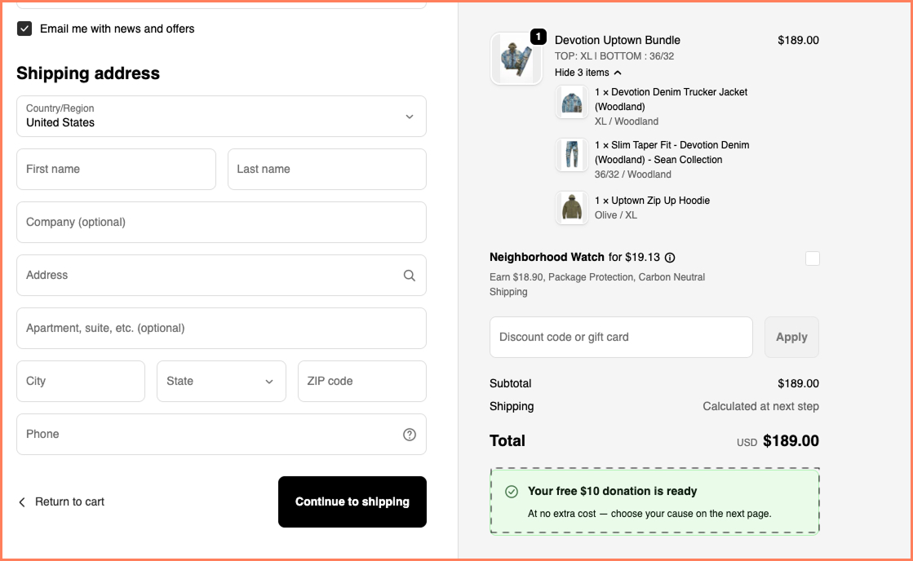This screenshot has width=913, height=561.
Task: Uncheck Email me with news and offers
Action: (x=24, y=29)
